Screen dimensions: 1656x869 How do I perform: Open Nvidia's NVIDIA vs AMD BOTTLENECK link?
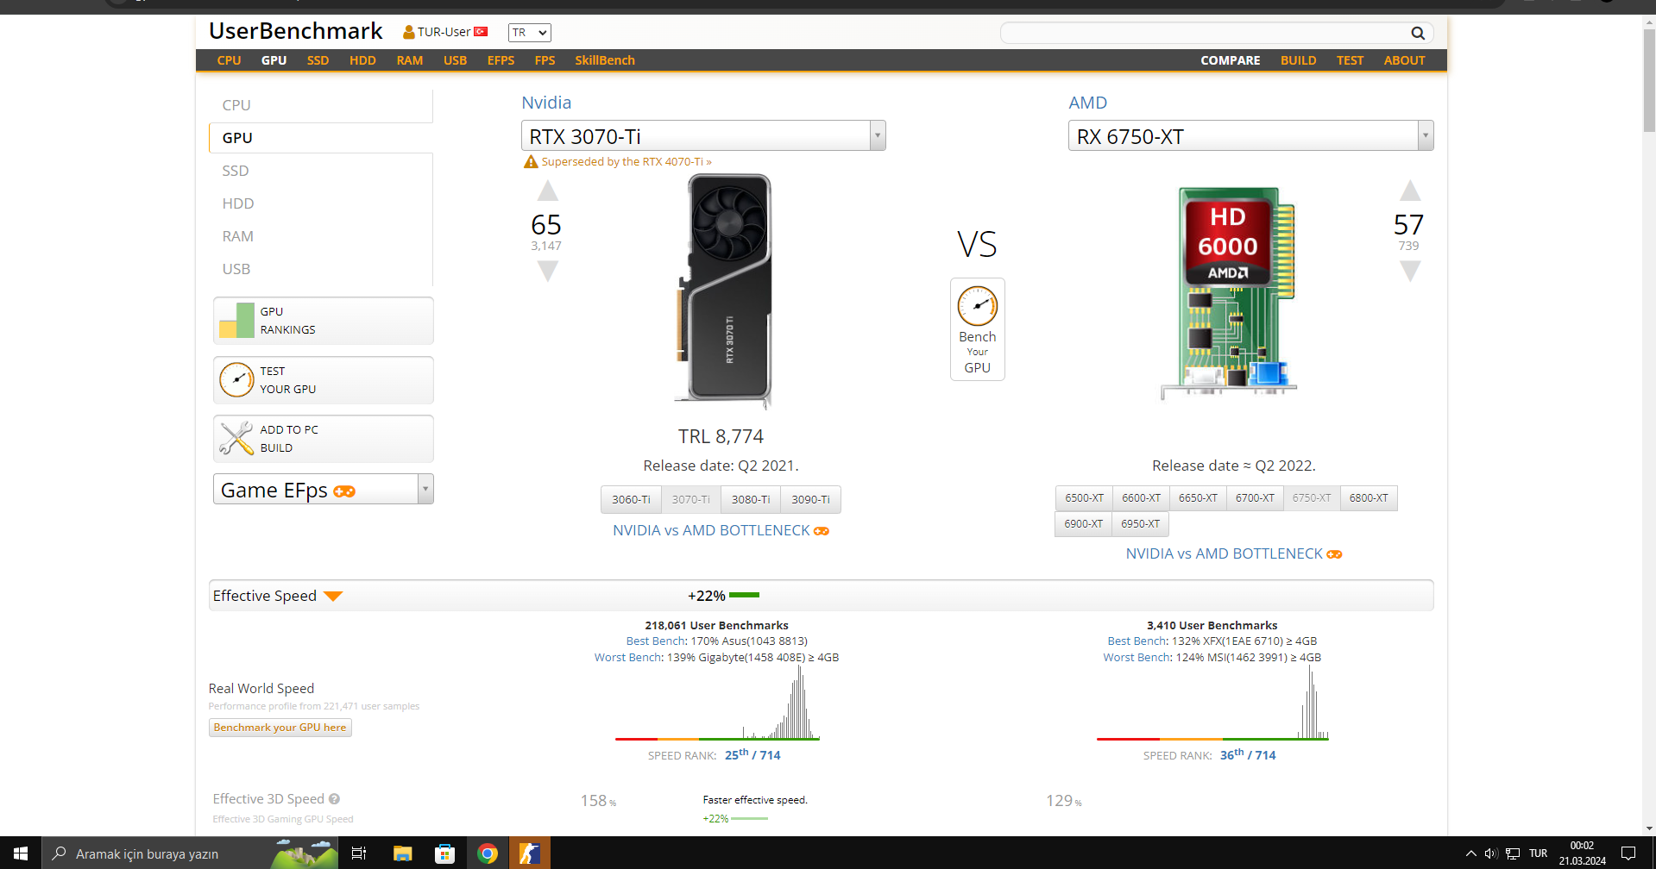(720, 530)
